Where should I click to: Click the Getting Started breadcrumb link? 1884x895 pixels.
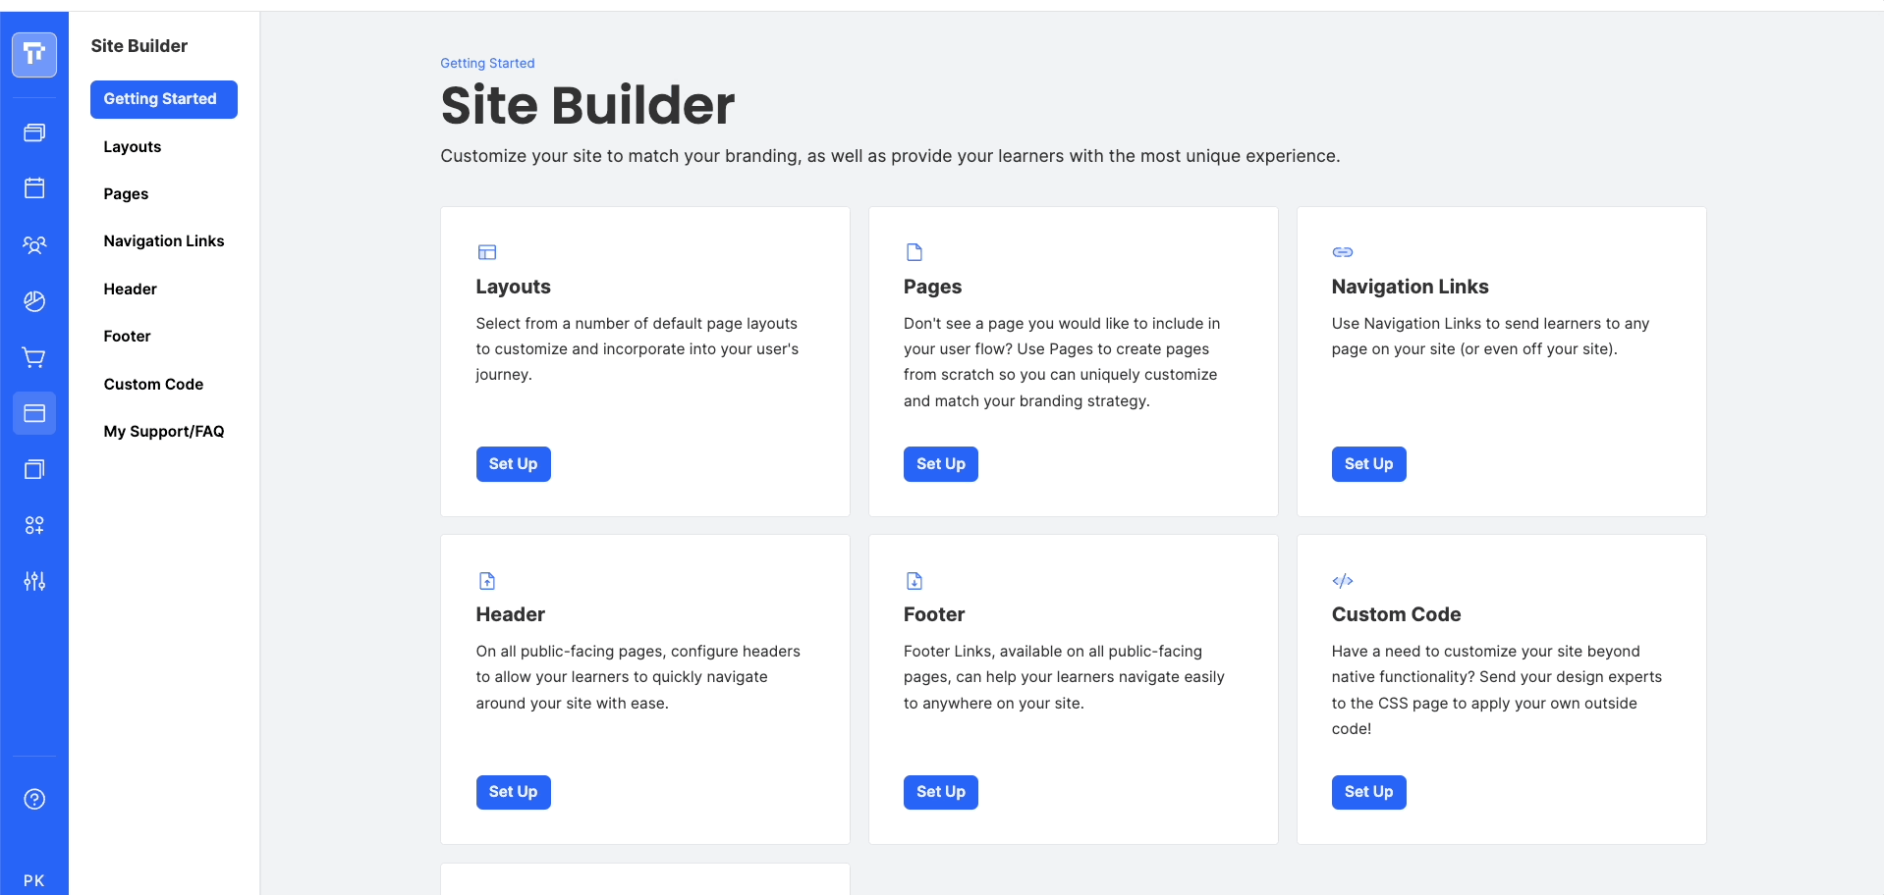coord(487,63)
